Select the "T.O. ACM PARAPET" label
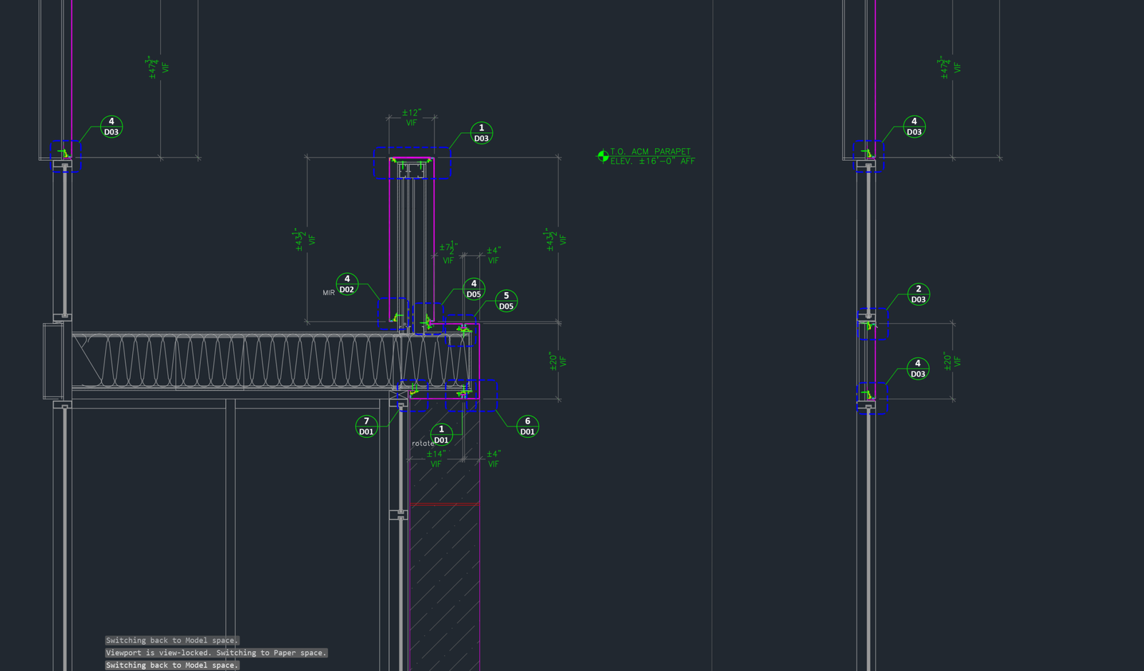 click(651, 151)
